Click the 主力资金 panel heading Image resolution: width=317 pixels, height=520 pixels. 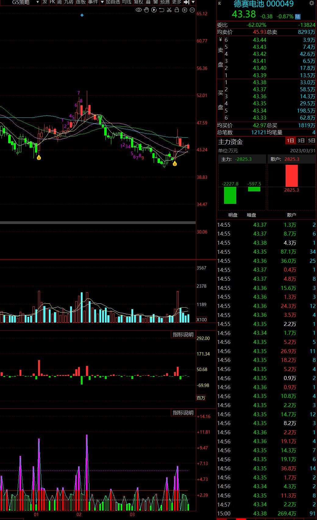click(x=230, y=142)
